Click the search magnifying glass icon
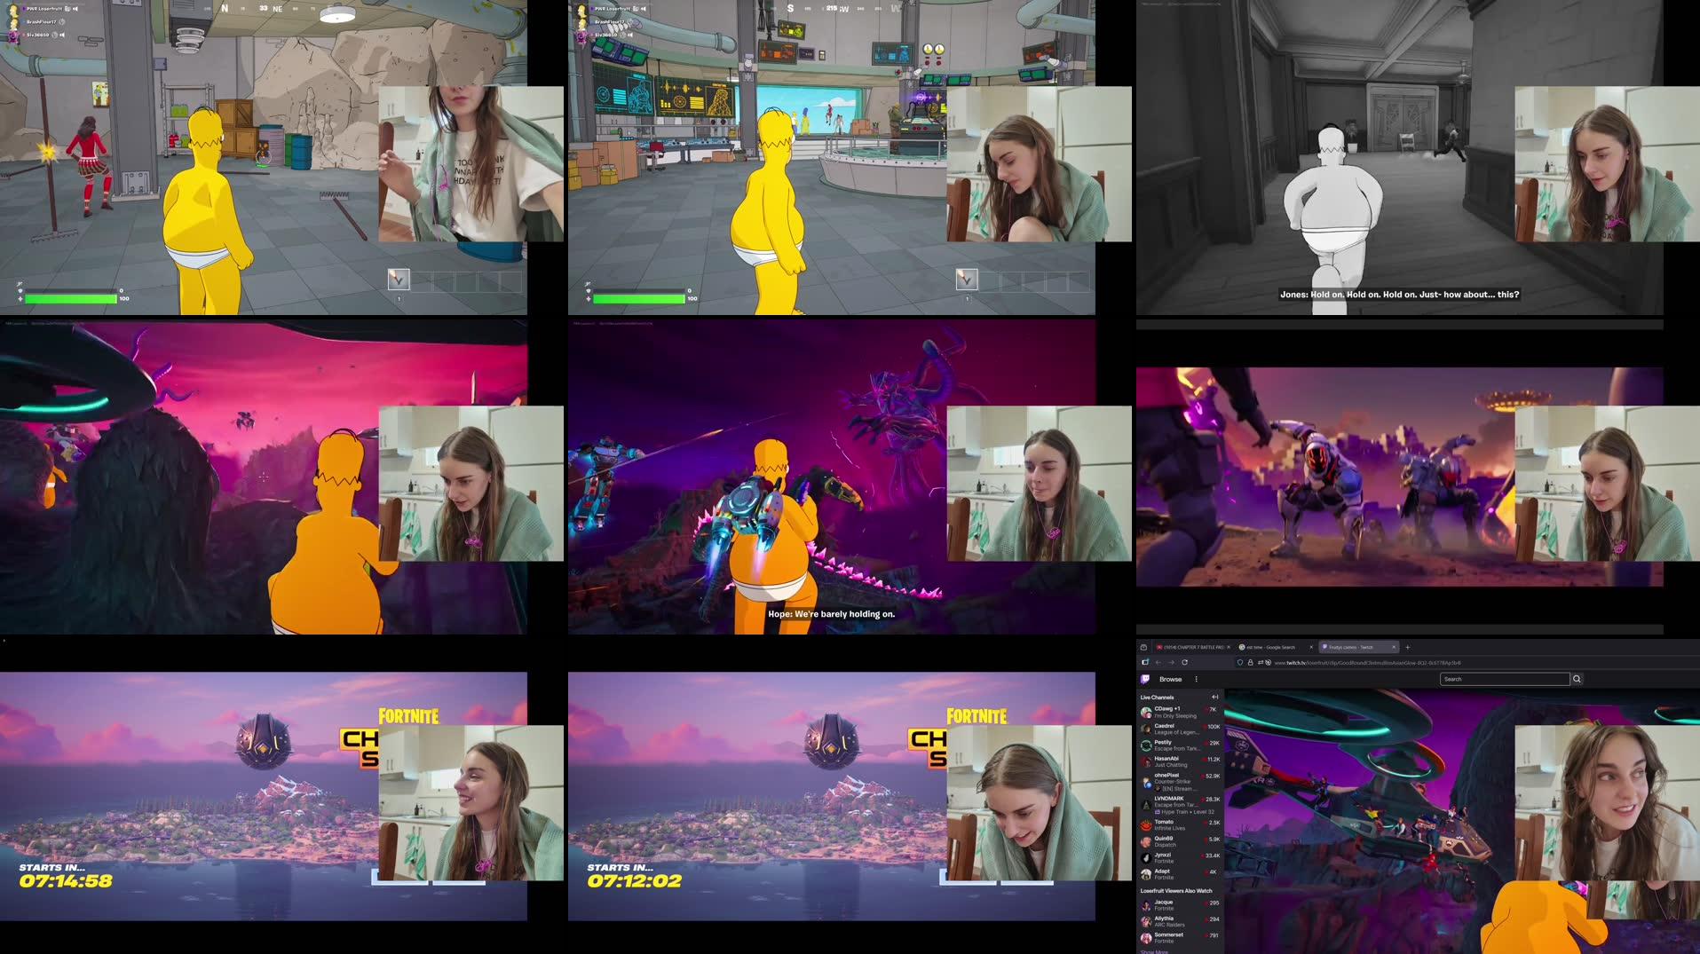Screen dimensions: 1700x954 coord(1577,678)
